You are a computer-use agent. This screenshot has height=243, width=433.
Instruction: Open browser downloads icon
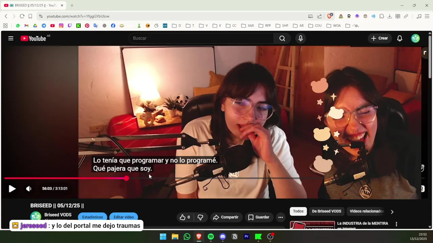point(390,16)
